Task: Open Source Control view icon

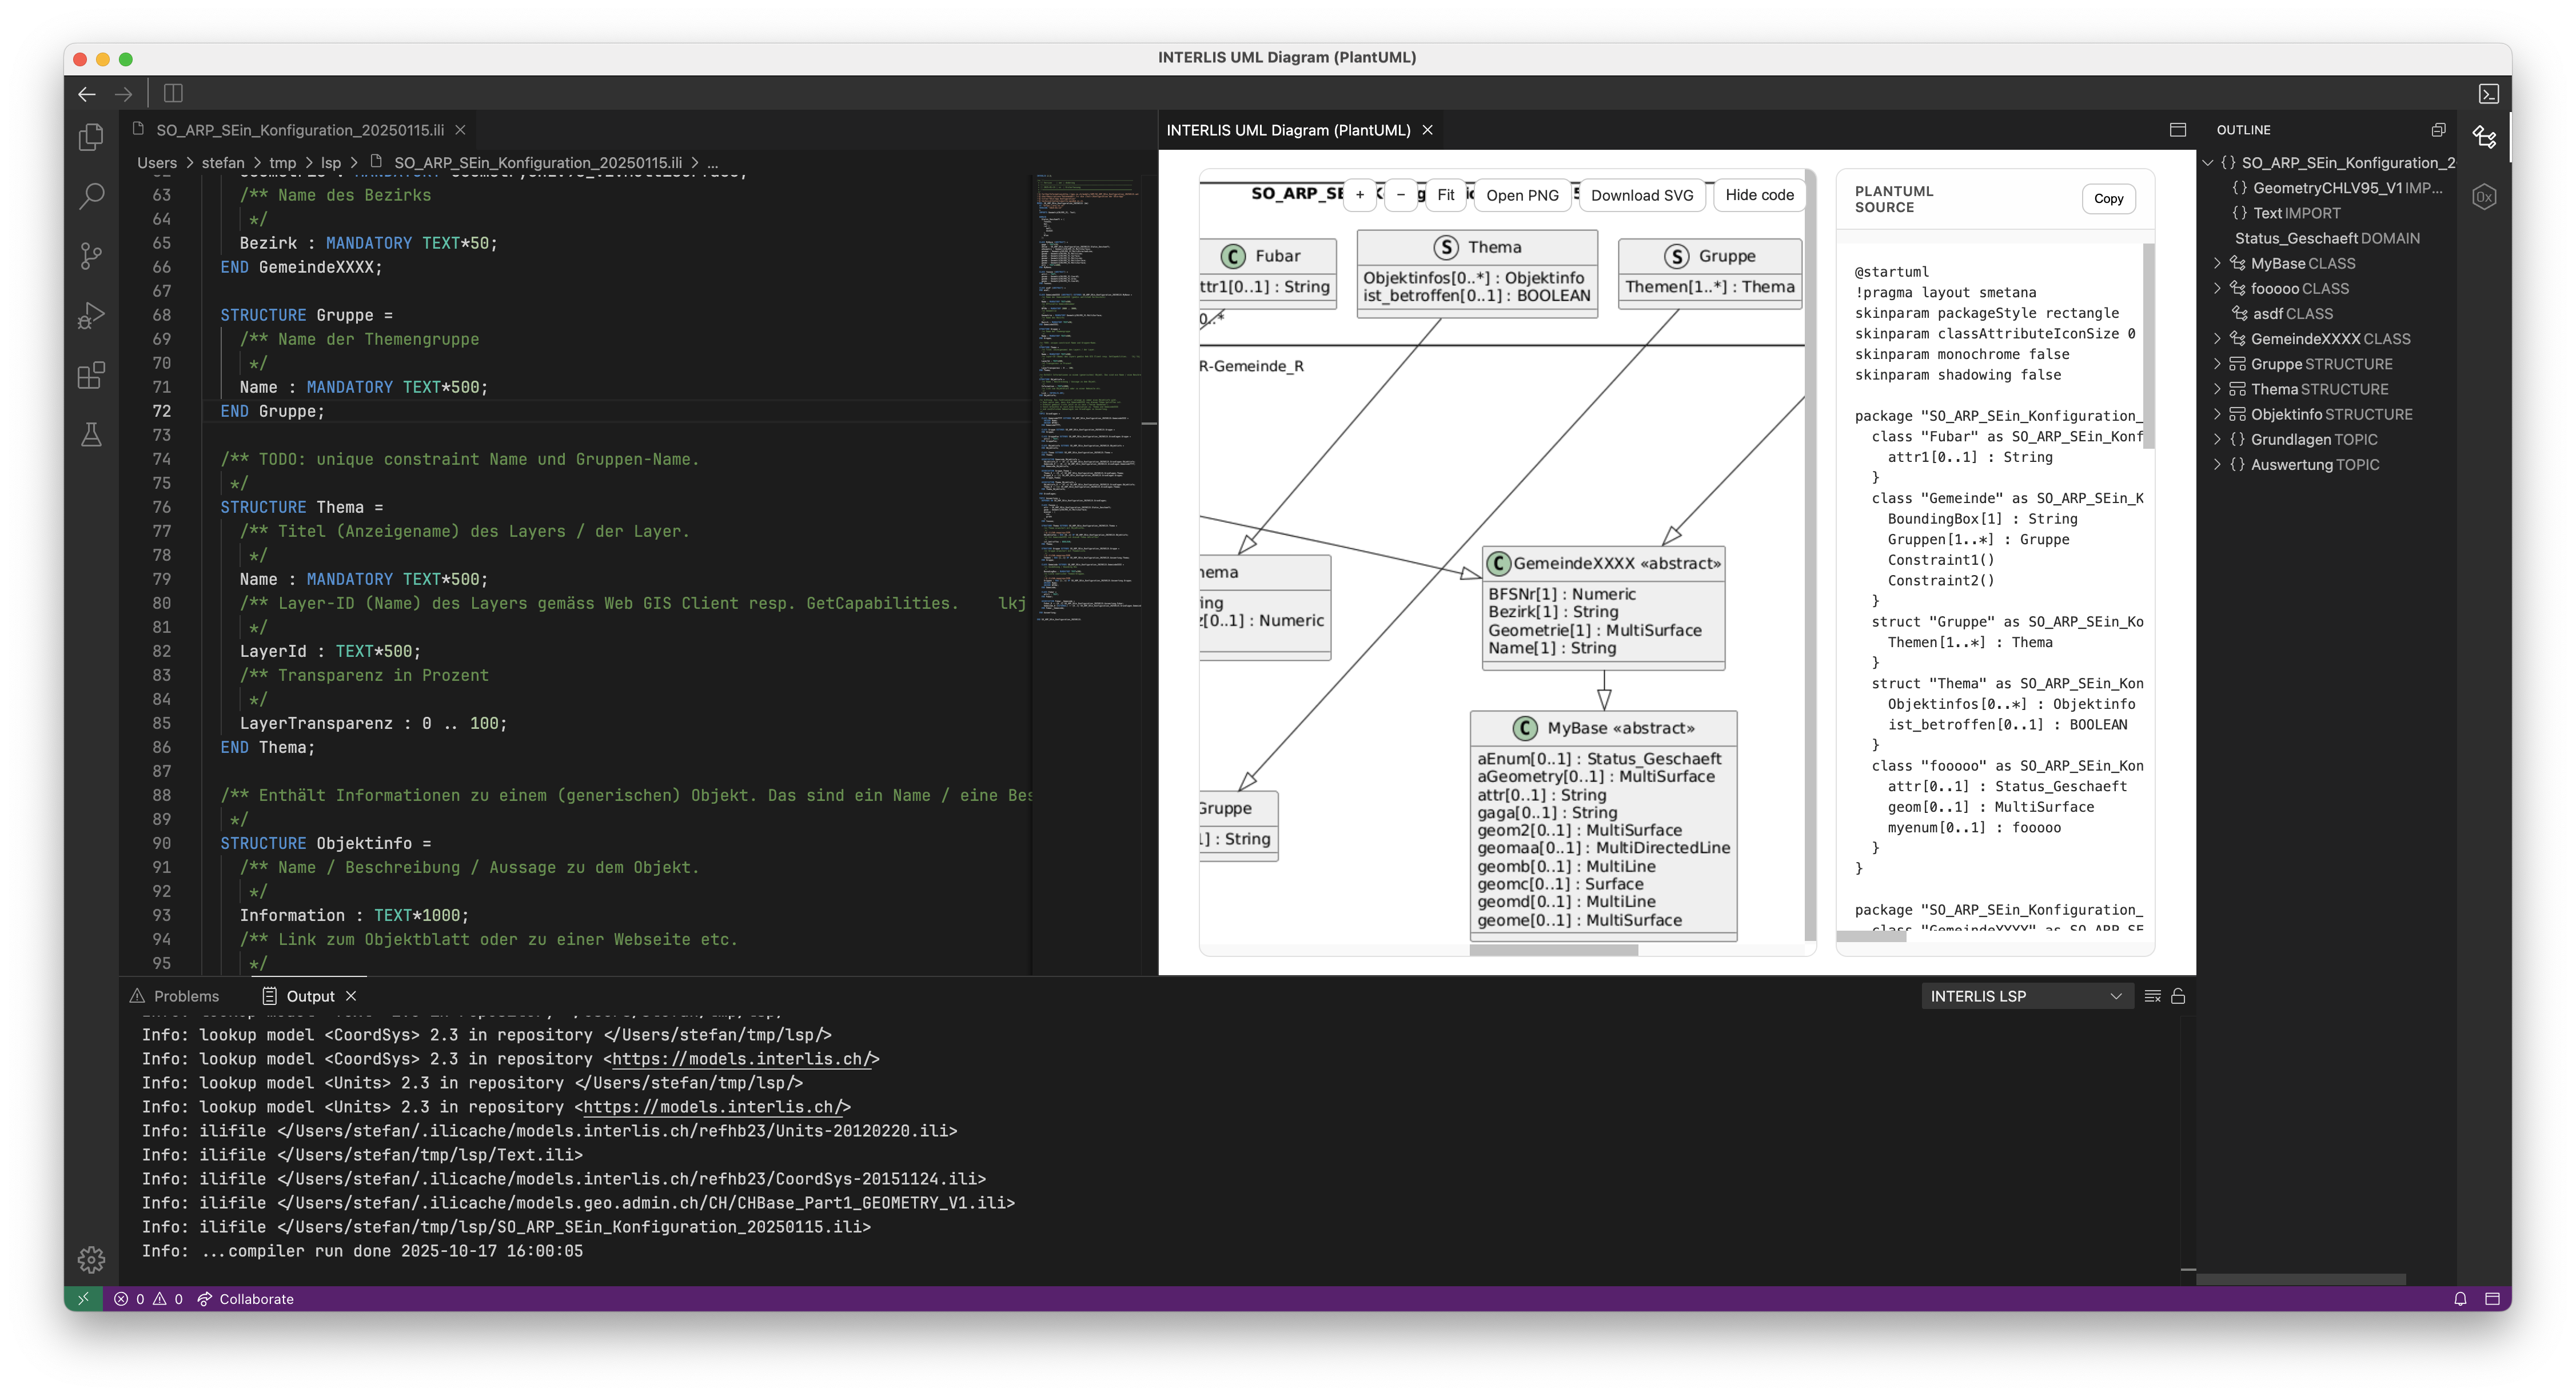Action: [x=91, y=256]
